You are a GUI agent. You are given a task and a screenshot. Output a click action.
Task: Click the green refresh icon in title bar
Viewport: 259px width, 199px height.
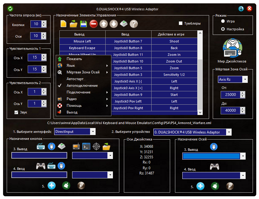tap(10, 8)
